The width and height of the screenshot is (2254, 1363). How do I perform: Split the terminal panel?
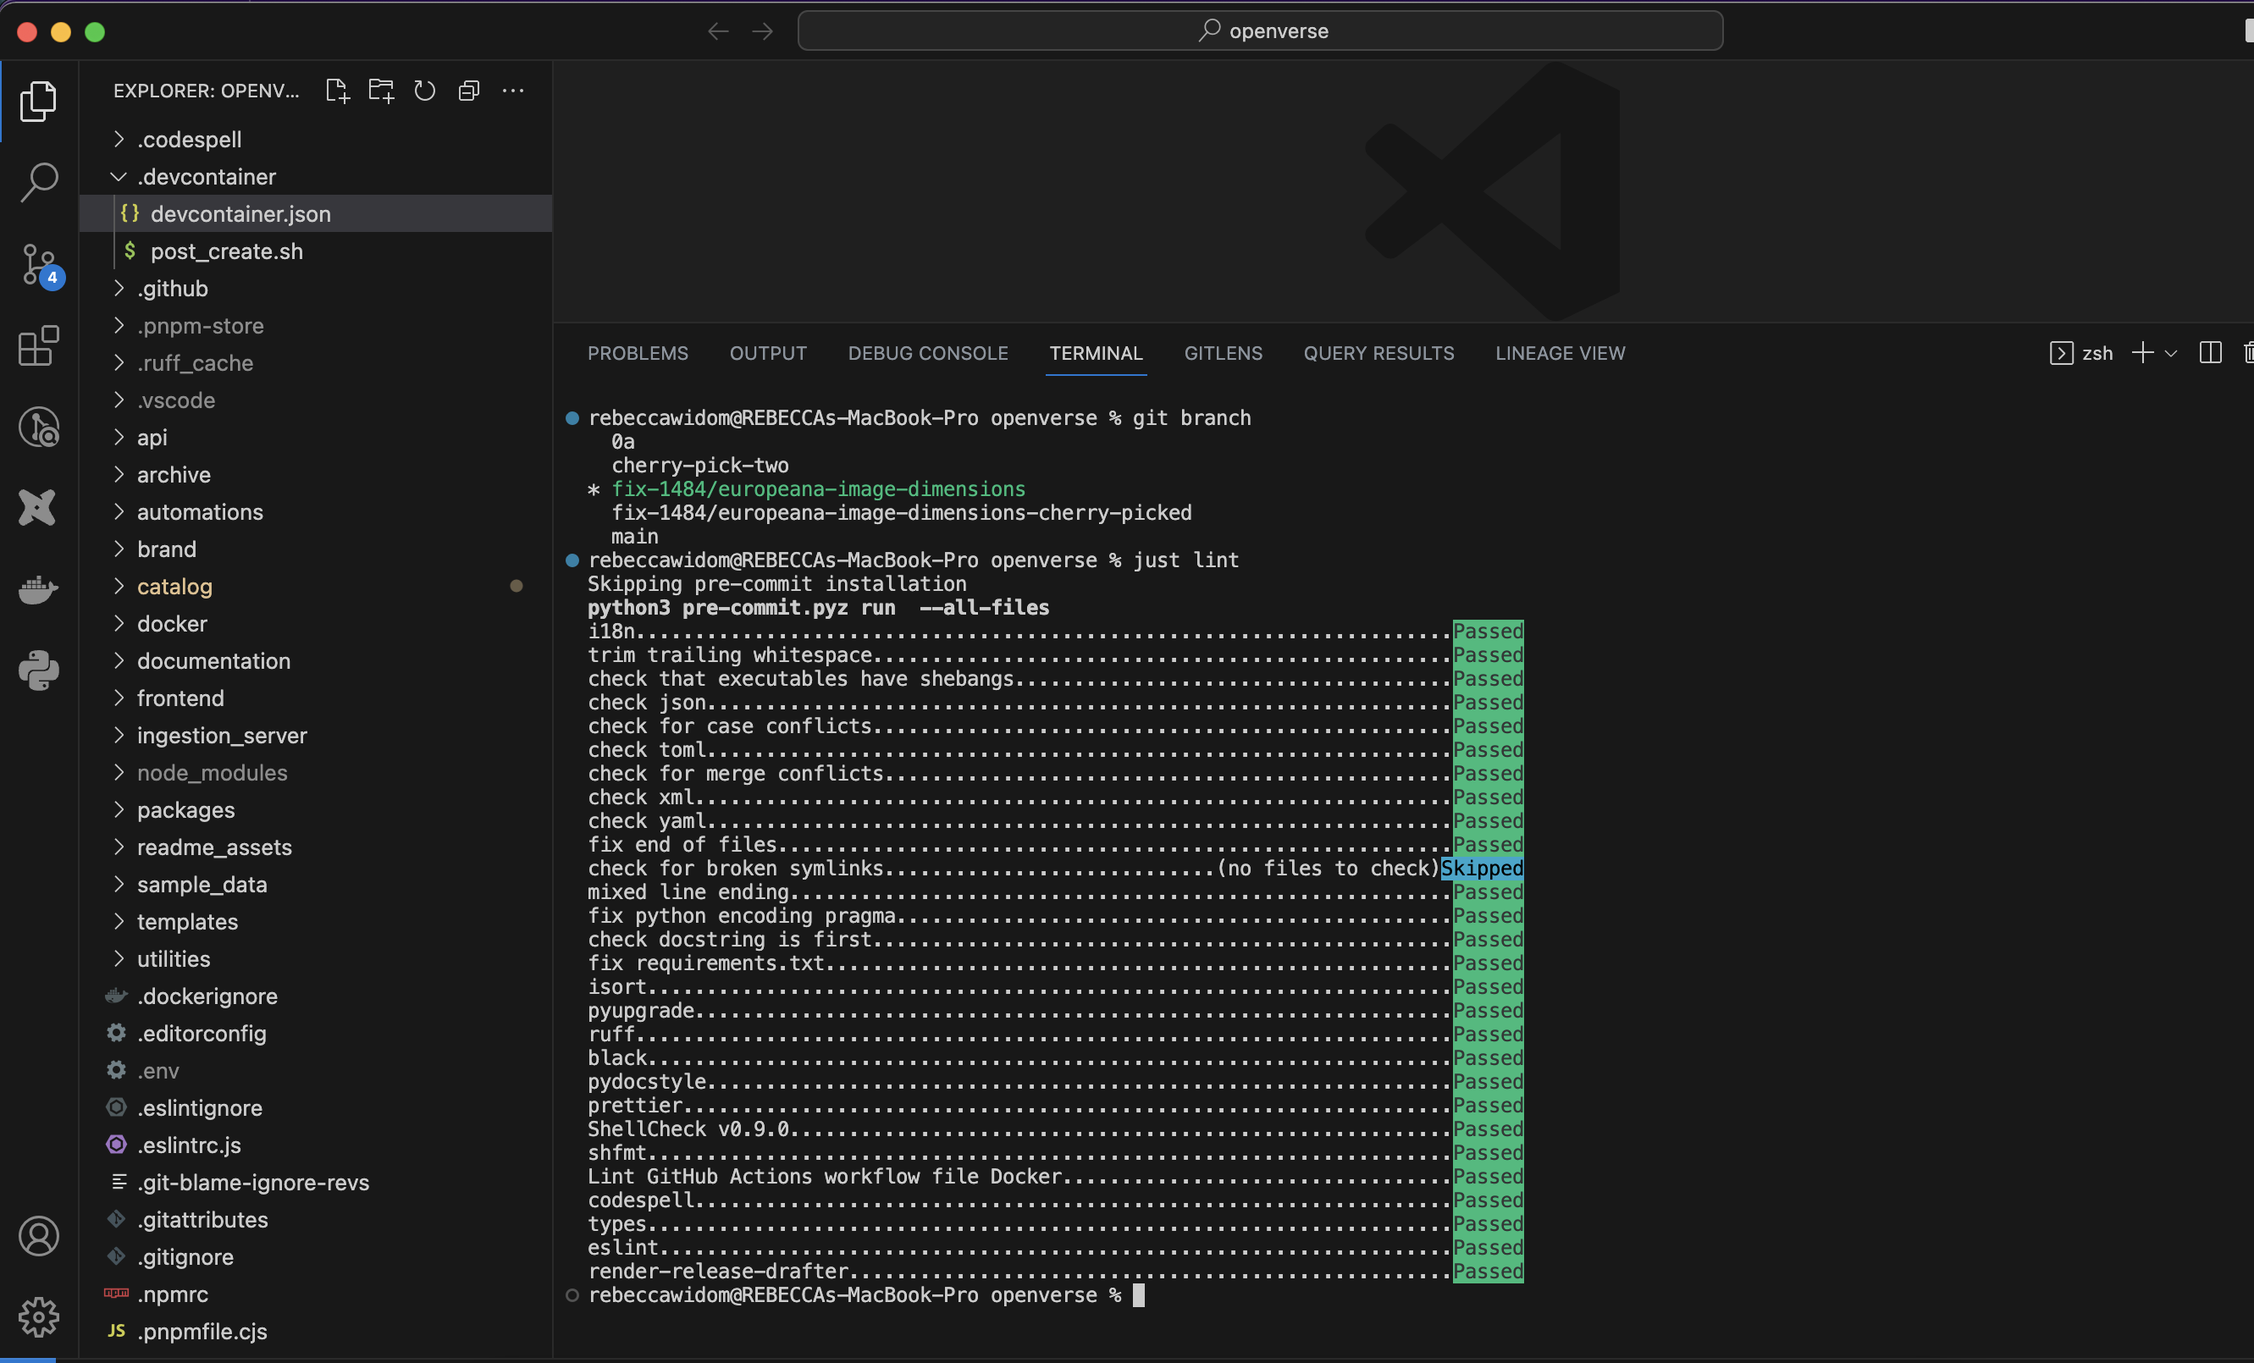(x=2210, y=353)
